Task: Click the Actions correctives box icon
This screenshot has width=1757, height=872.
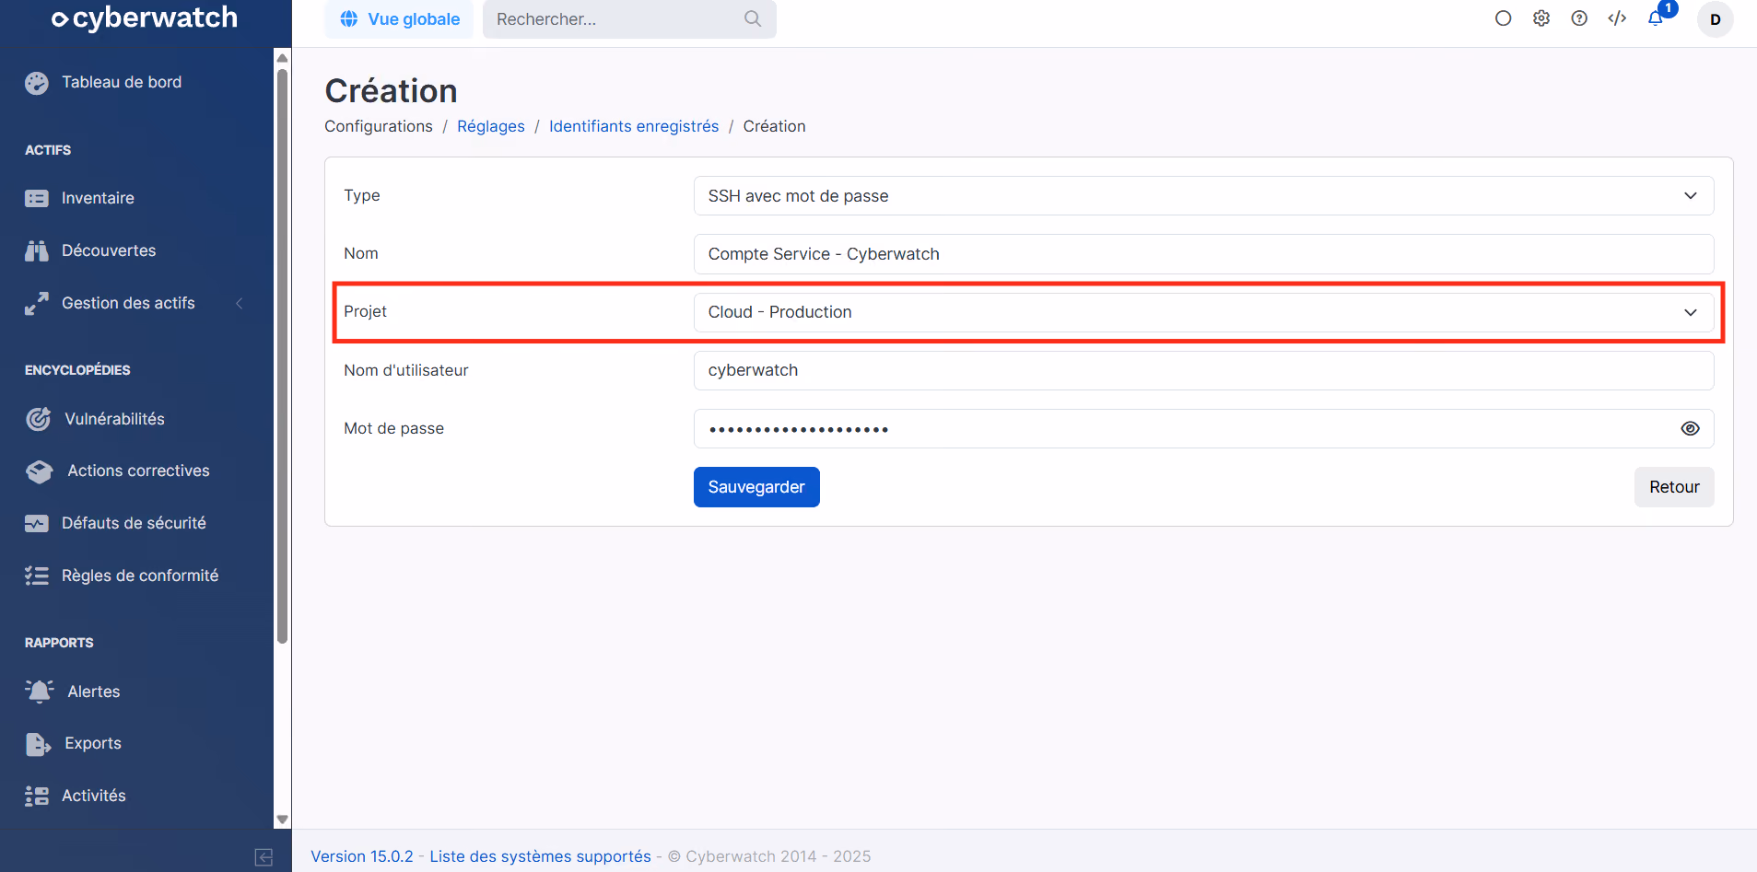Action: pyautogui.click(x=40, y=471)
